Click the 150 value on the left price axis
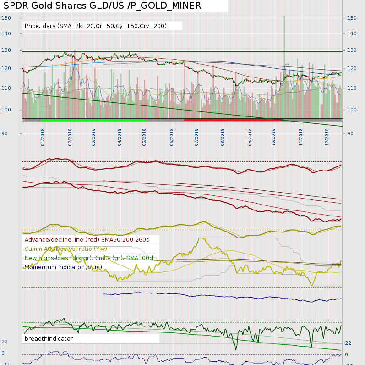 pos(6,18)
